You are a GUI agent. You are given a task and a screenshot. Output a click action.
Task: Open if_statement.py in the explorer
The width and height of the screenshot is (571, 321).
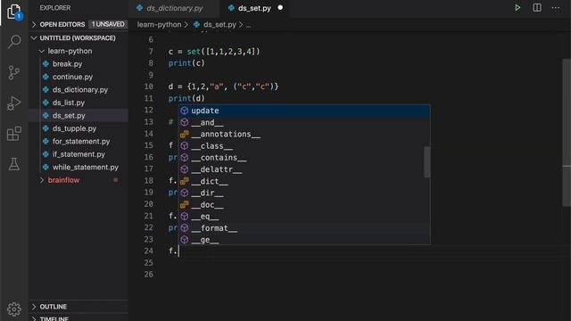pos(79,154)
